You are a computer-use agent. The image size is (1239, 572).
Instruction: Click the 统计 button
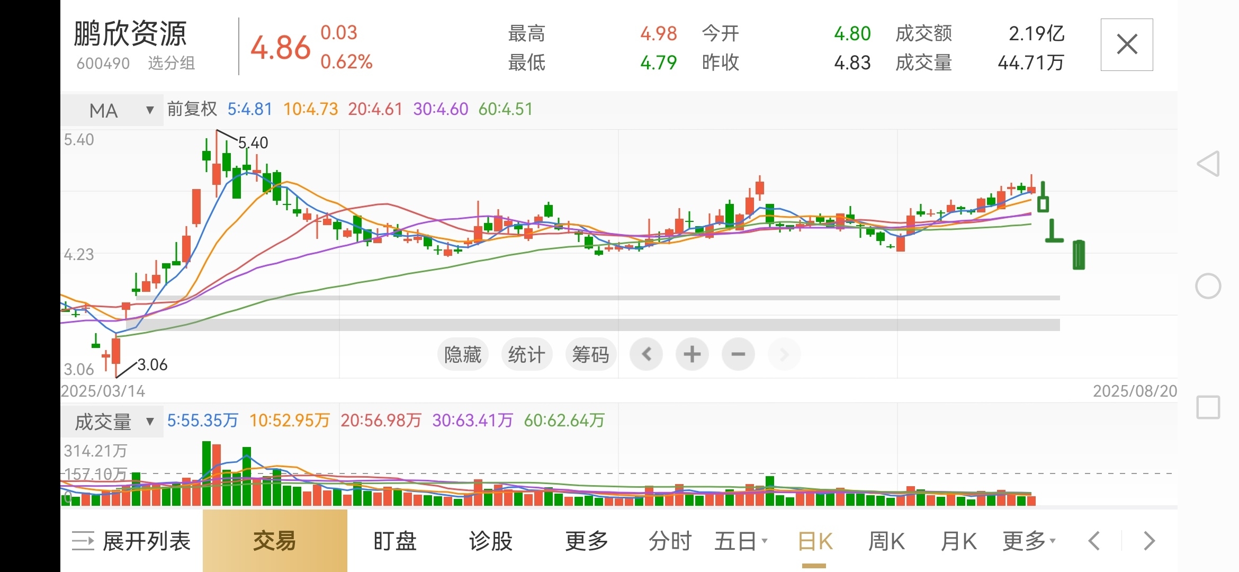[x=526, y=354]
